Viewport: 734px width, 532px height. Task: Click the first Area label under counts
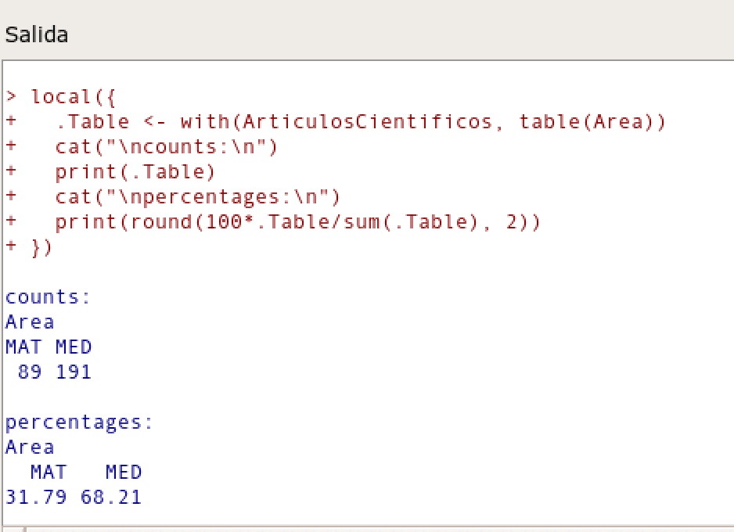coord(30,322)
